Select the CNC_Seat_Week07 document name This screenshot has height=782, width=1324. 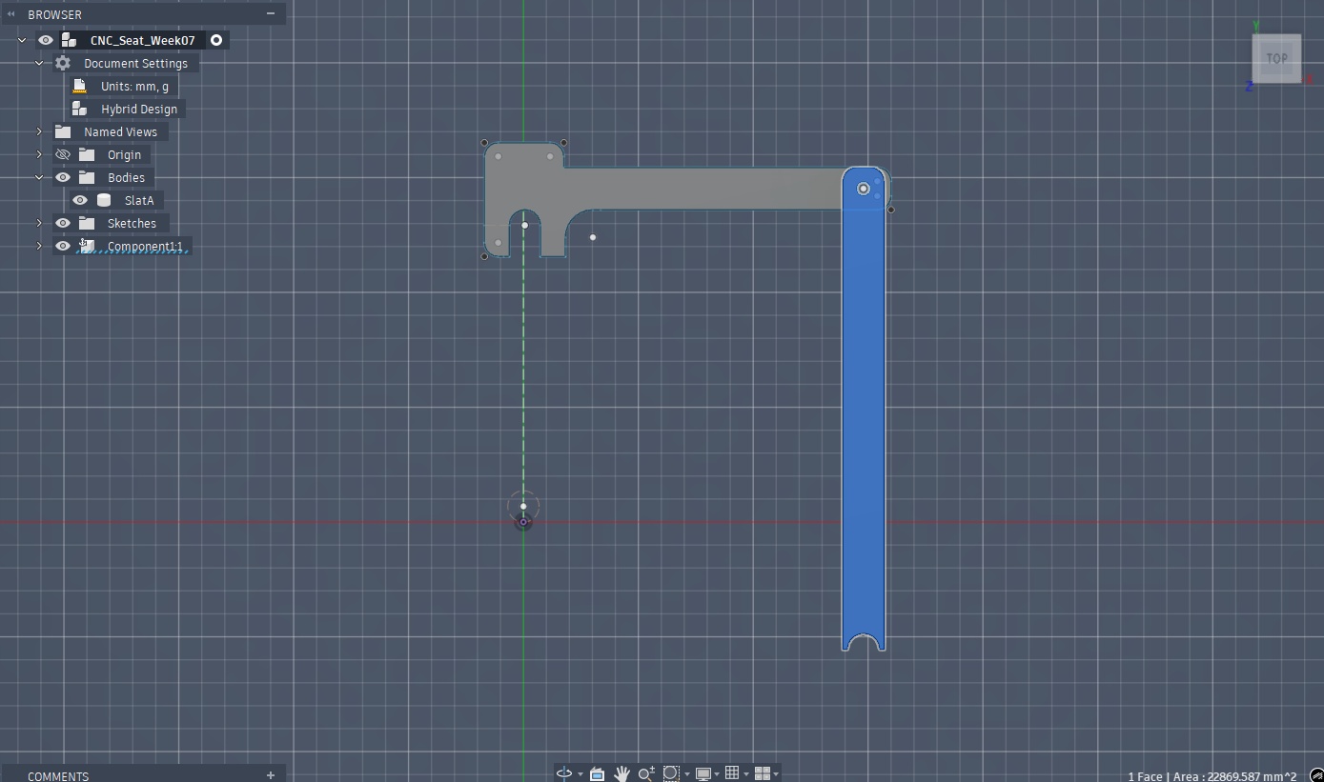(x=143, y=40)
